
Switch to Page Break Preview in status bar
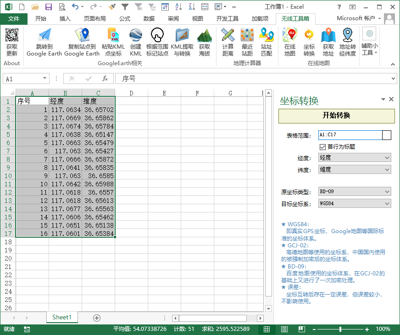(302, 329)
